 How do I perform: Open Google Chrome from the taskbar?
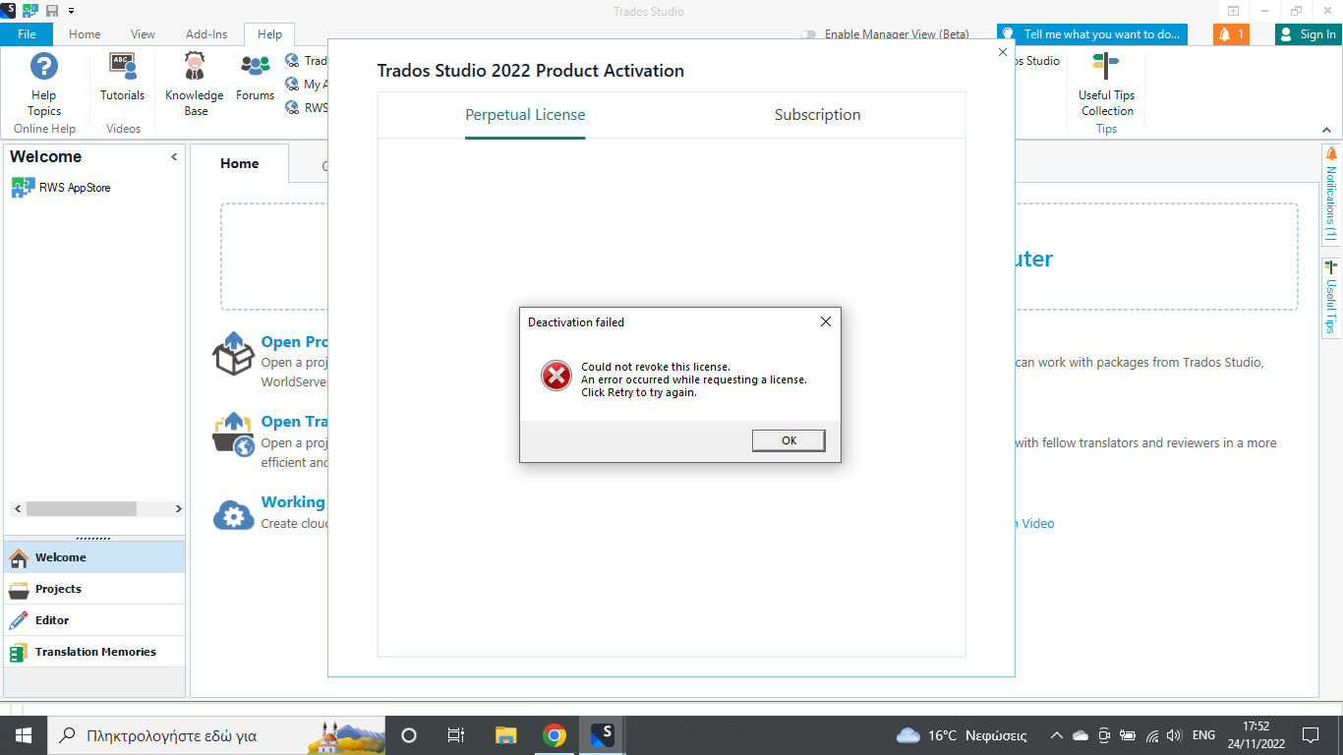[x=555, y=735]
